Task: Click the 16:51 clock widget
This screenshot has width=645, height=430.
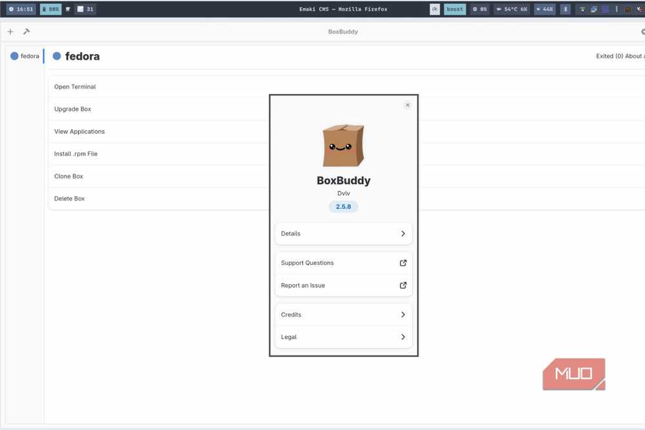Action: [21, 9]
